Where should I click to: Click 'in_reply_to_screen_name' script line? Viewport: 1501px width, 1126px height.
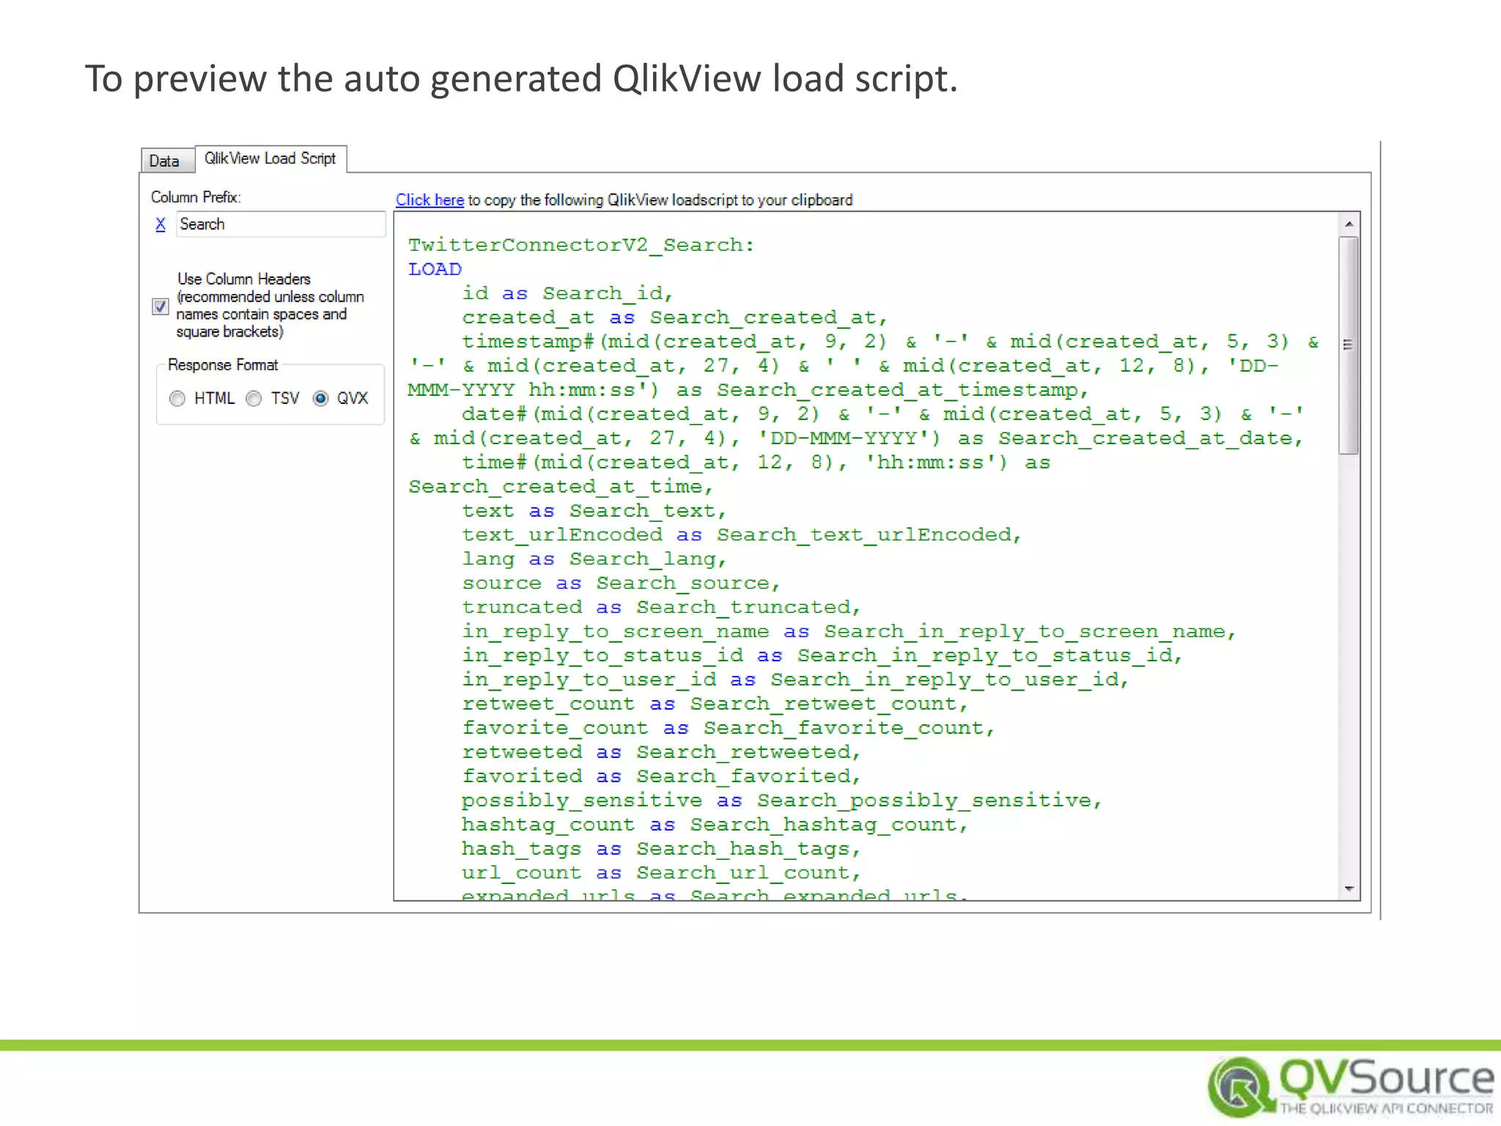(x=849, y=632)
